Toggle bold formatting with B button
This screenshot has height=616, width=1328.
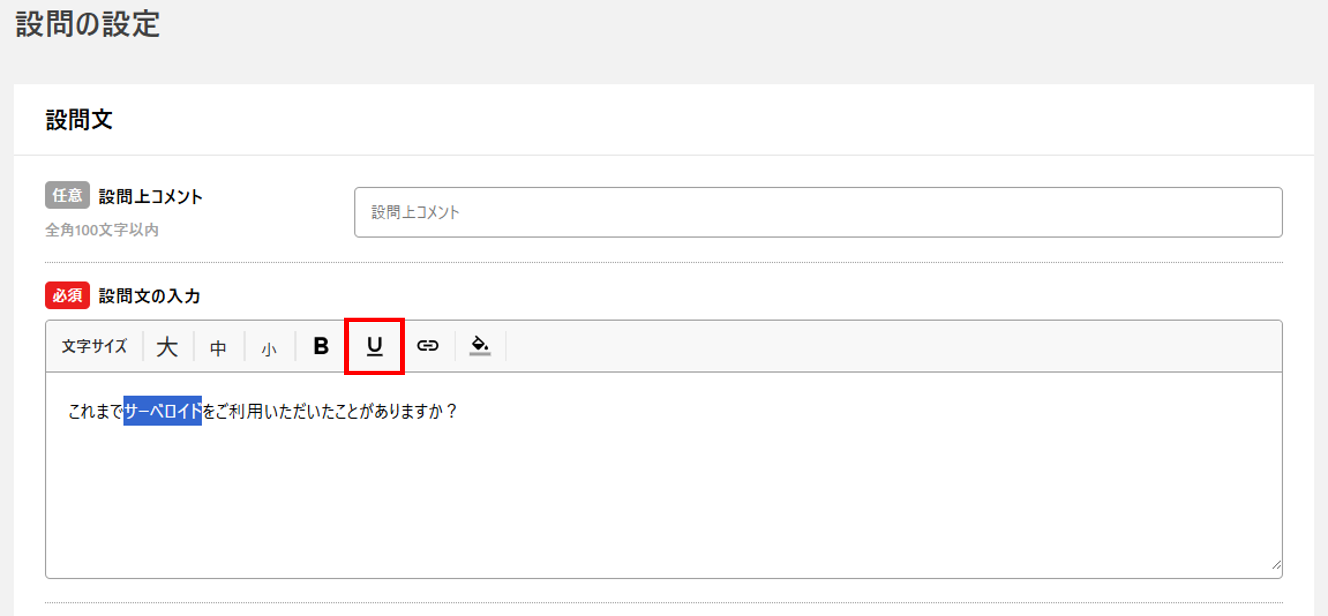click(321, 346)
